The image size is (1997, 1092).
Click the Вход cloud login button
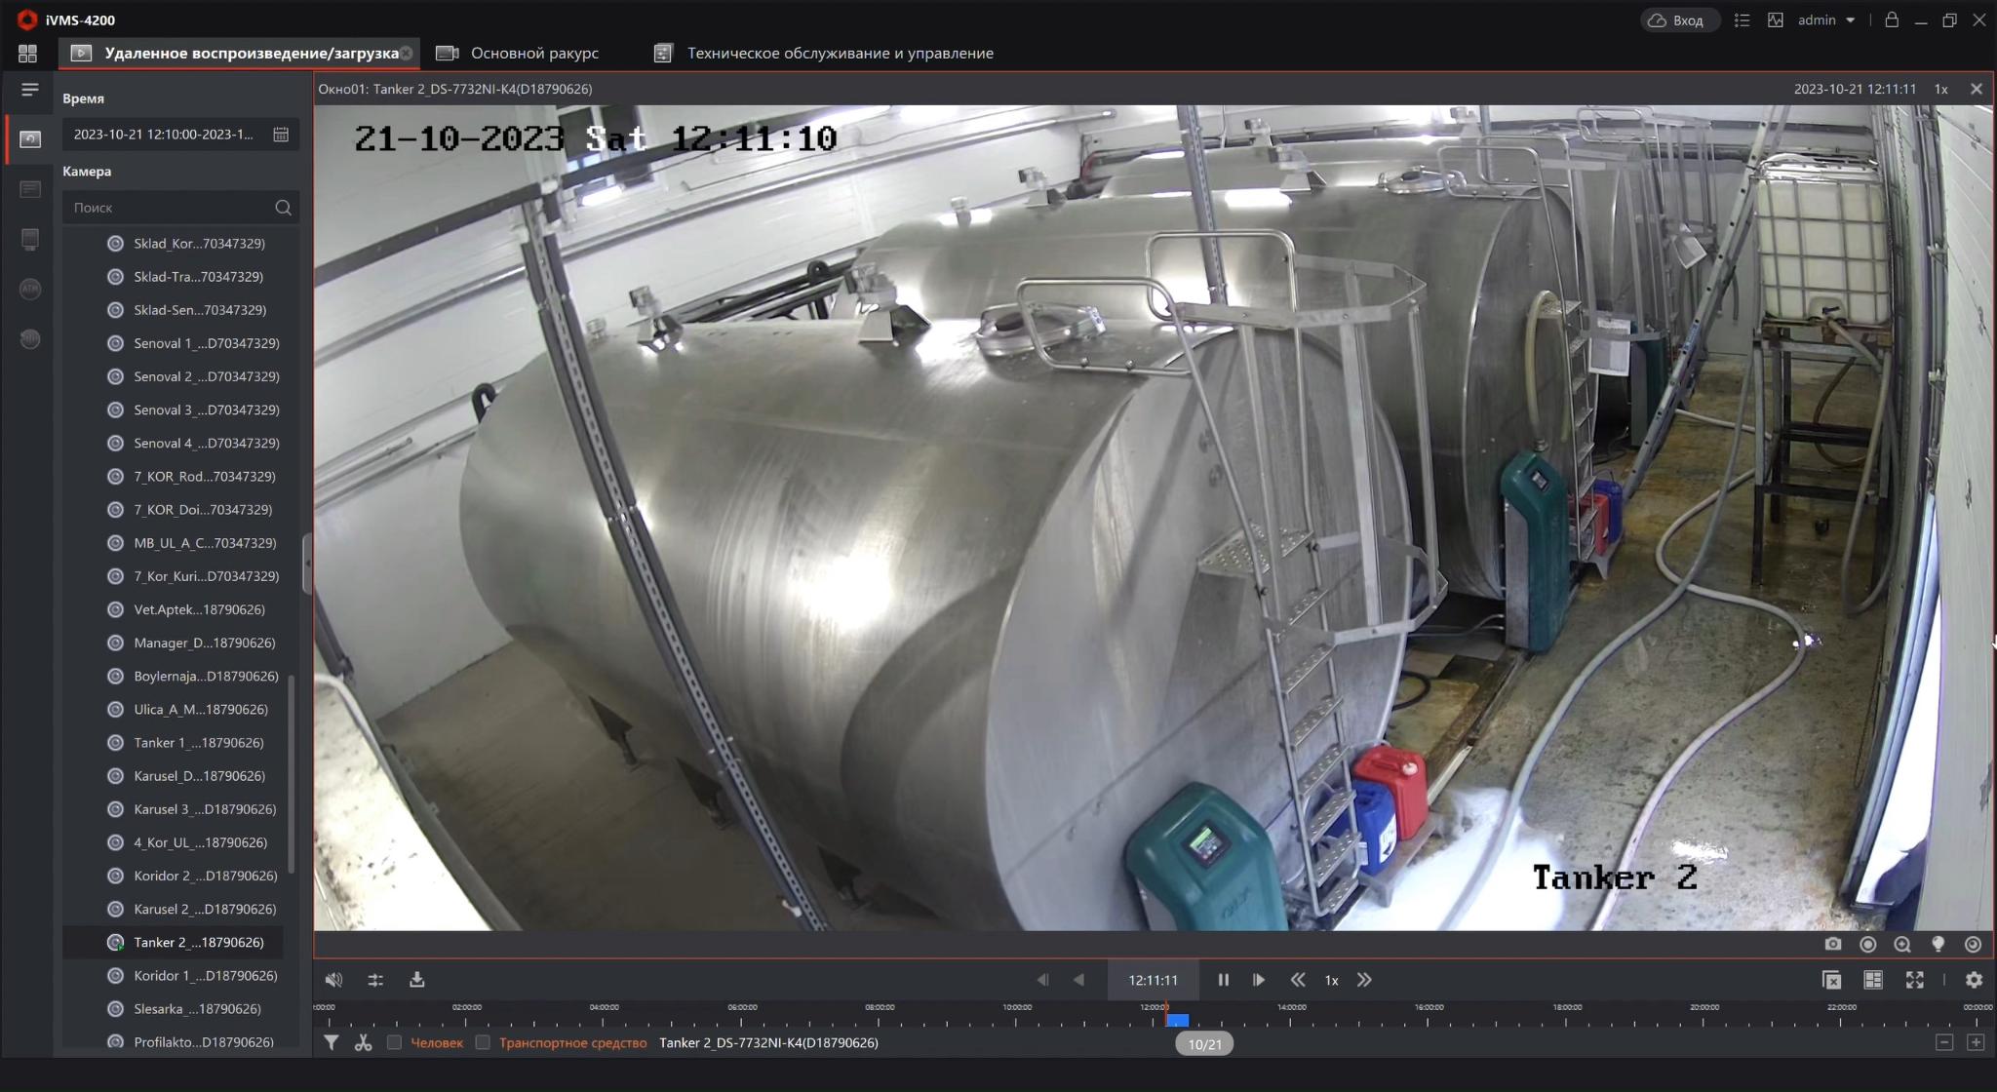pos(1678,19)
